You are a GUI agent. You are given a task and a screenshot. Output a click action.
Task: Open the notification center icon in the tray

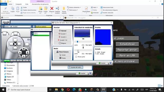pyautogui.click(x=160, y=90)
